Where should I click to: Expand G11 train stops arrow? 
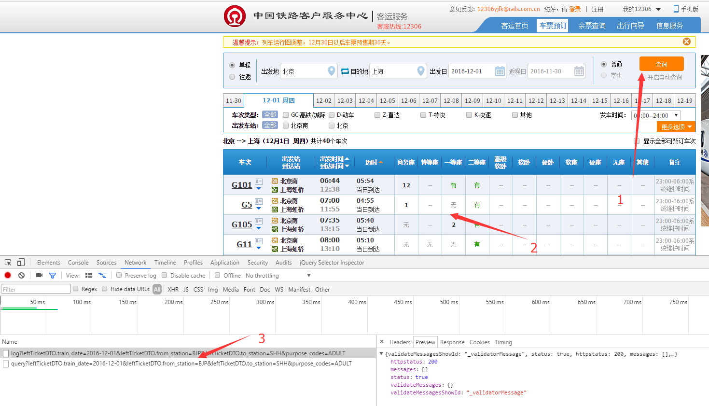(x=259, y=248)
